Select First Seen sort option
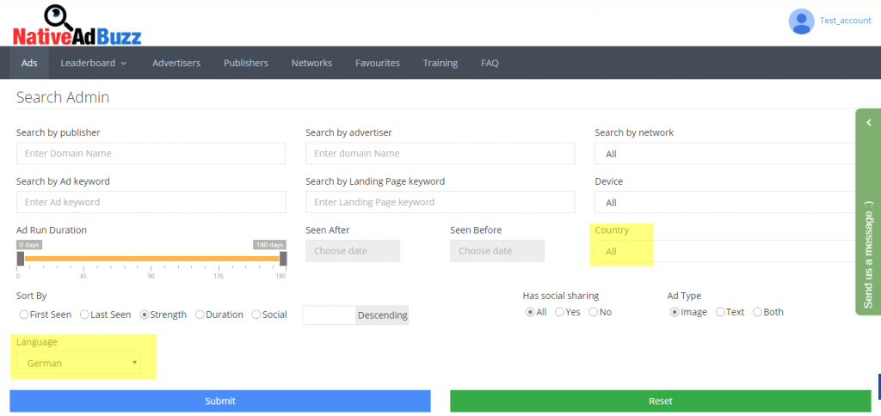The image size is (881, 416). coord(24,315)
